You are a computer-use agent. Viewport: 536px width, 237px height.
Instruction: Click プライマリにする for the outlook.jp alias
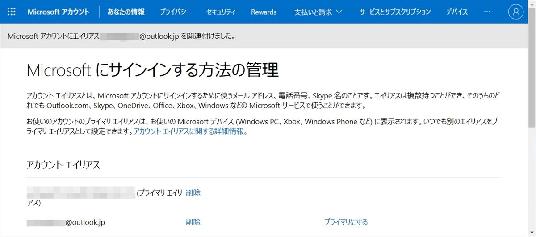[x=346, y=222]
